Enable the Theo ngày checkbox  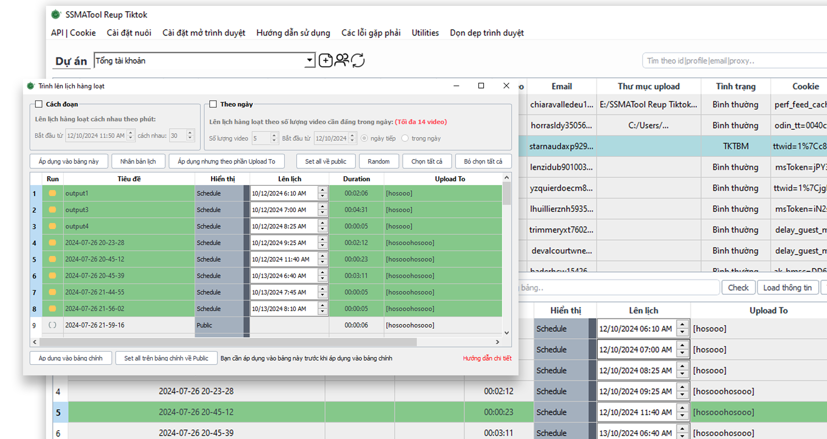point(213,104)
